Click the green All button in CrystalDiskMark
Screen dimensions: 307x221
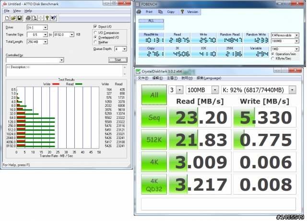coord(154,95)
